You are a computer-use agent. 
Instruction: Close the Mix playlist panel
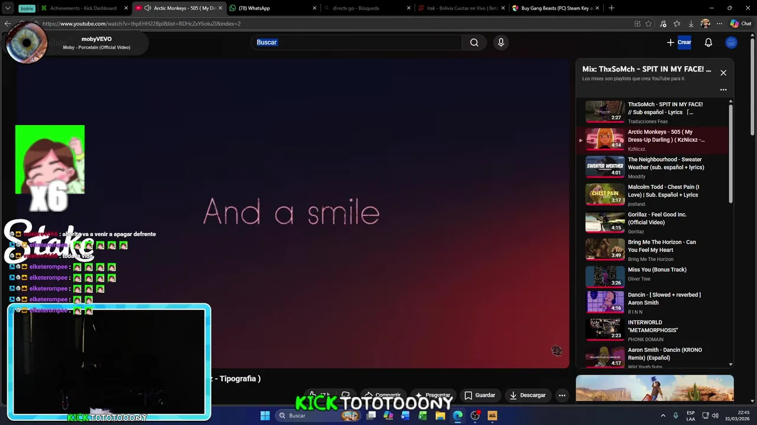[723, 73]
